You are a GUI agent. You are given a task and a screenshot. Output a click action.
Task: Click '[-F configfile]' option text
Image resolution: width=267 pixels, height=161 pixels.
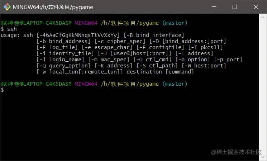click(x=161, y=47)
